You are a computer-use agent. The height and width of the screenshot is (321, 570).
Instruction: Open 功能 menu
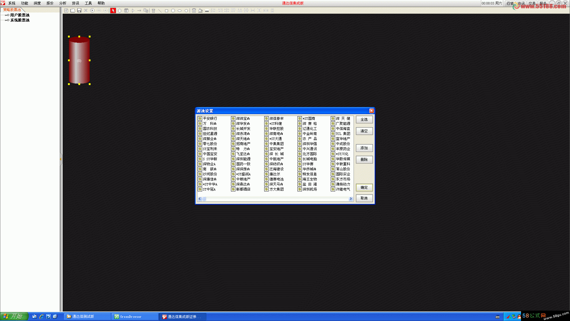tap(25, 3)
